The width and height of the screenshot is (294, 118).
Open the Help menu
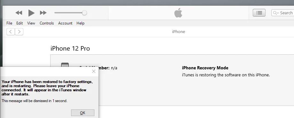(x=80, y=23)
